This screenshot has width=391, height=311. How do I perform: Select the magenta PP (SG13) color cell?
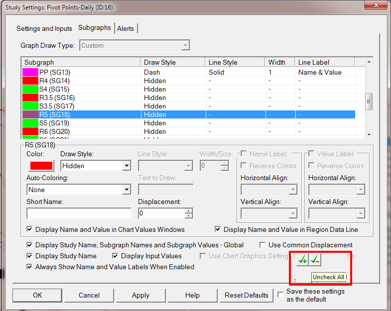click(x=30, y=72)
